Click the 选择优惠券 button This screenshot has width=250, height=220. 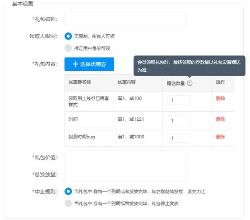point(89,64)
